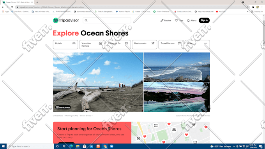The image size is (265, 149).
Task: Open the Reading list
Action: coord(257,12)
